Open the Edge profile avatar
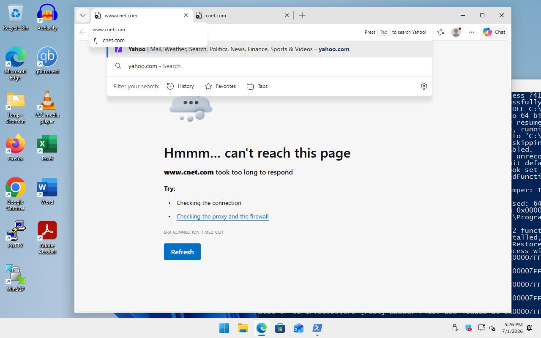The image size is (541, 338). 456,32
